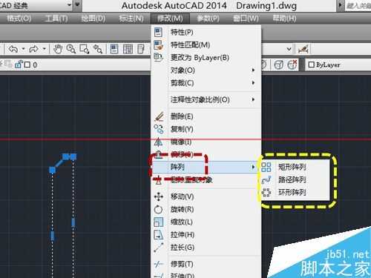371x278 pixels.
Task: Open the toolbar combo box chevron
Action: tap(289, 49)
